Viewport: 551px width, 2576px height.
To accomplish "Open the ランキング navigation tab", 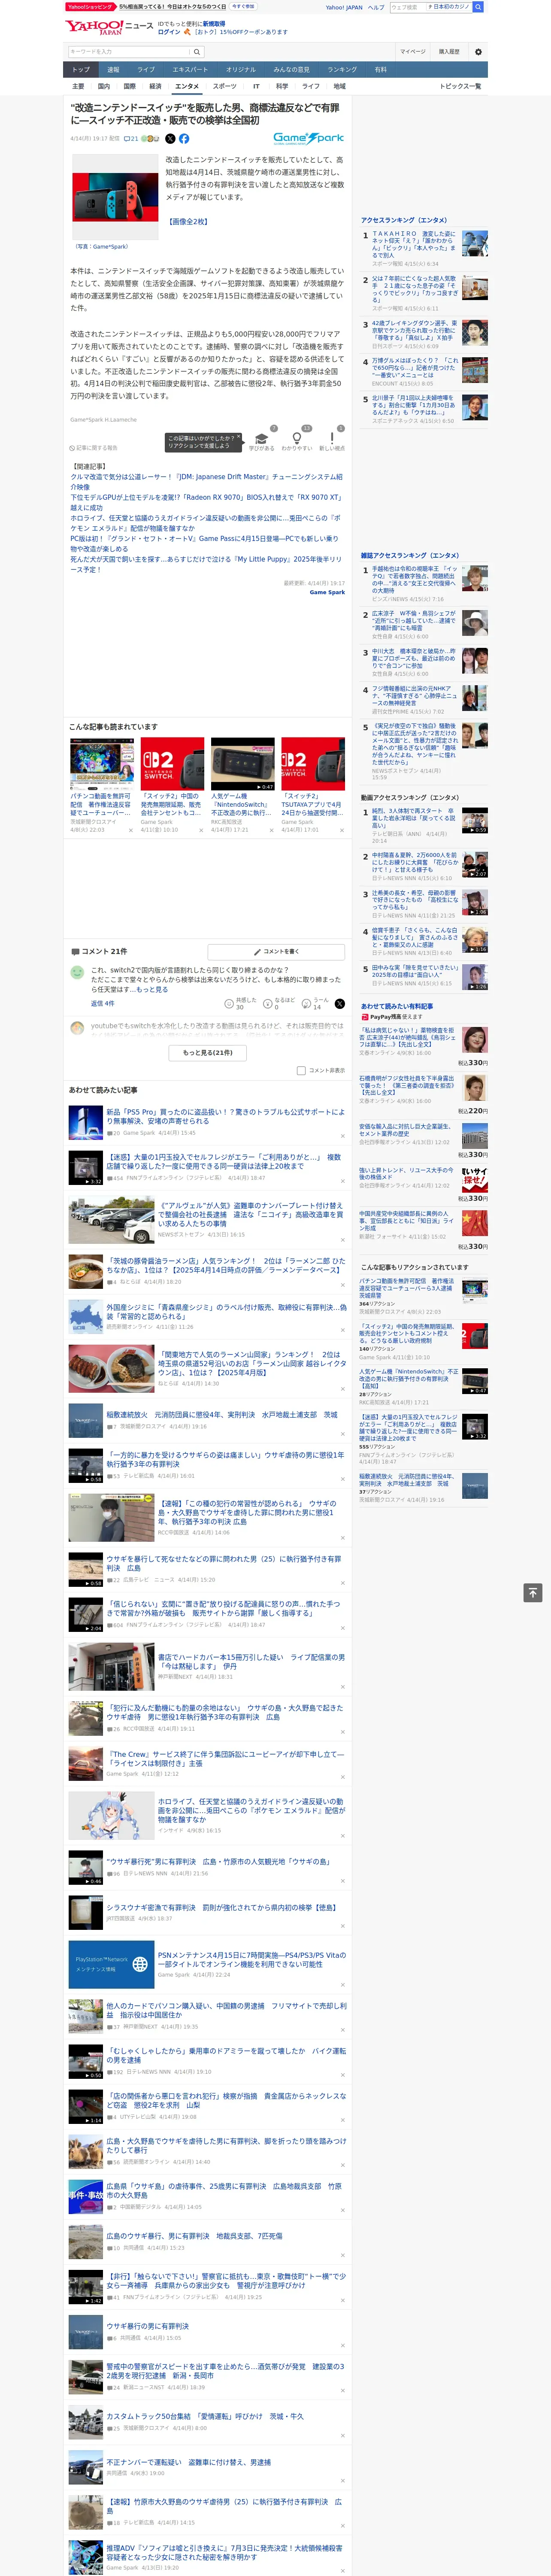I will click(x=342, y=70).
